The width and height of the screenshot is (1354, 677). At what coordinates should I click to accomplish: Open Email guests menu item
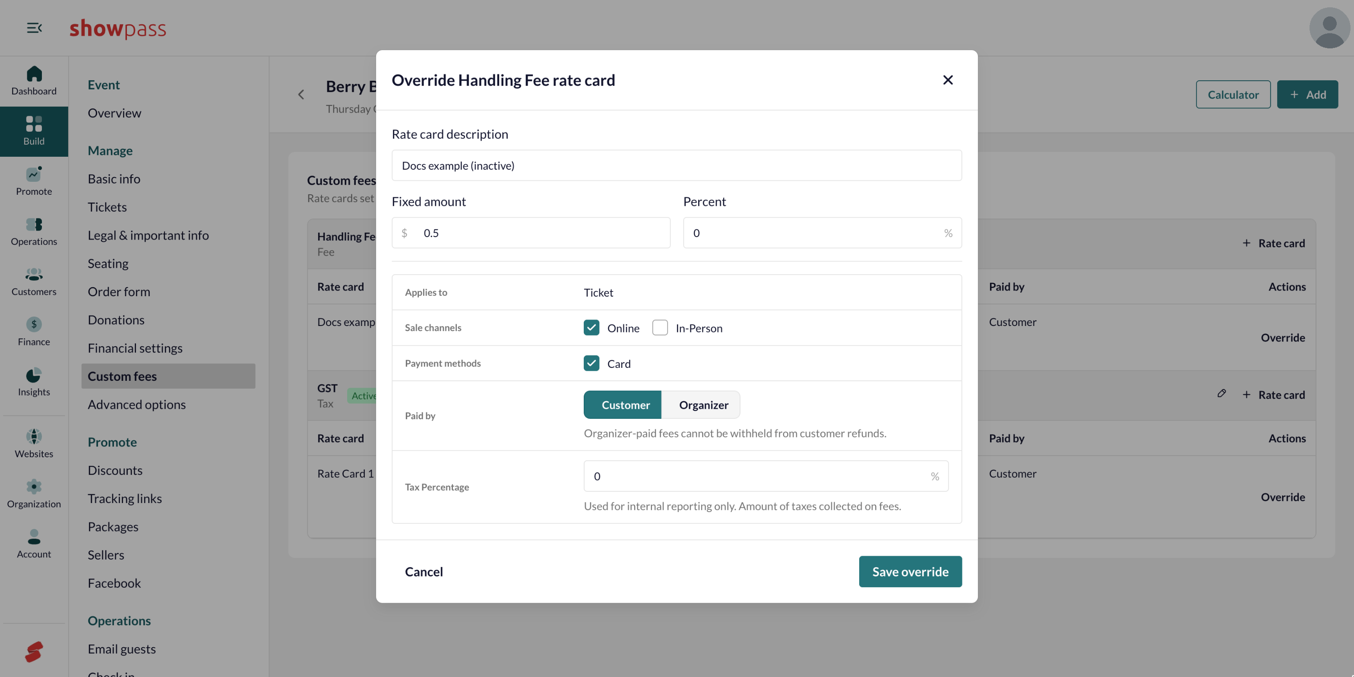point(121,649)
